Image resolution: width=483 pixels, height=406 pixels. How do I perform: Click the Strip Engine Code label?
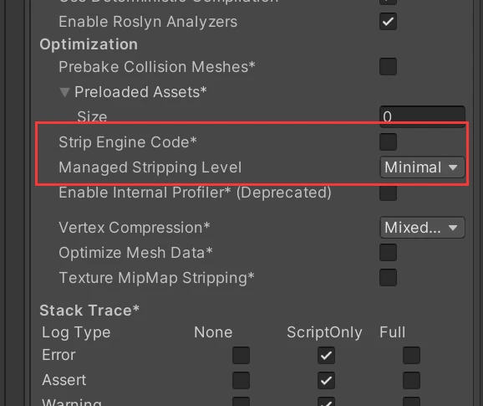pyautogui.click(x=128, y=142)
